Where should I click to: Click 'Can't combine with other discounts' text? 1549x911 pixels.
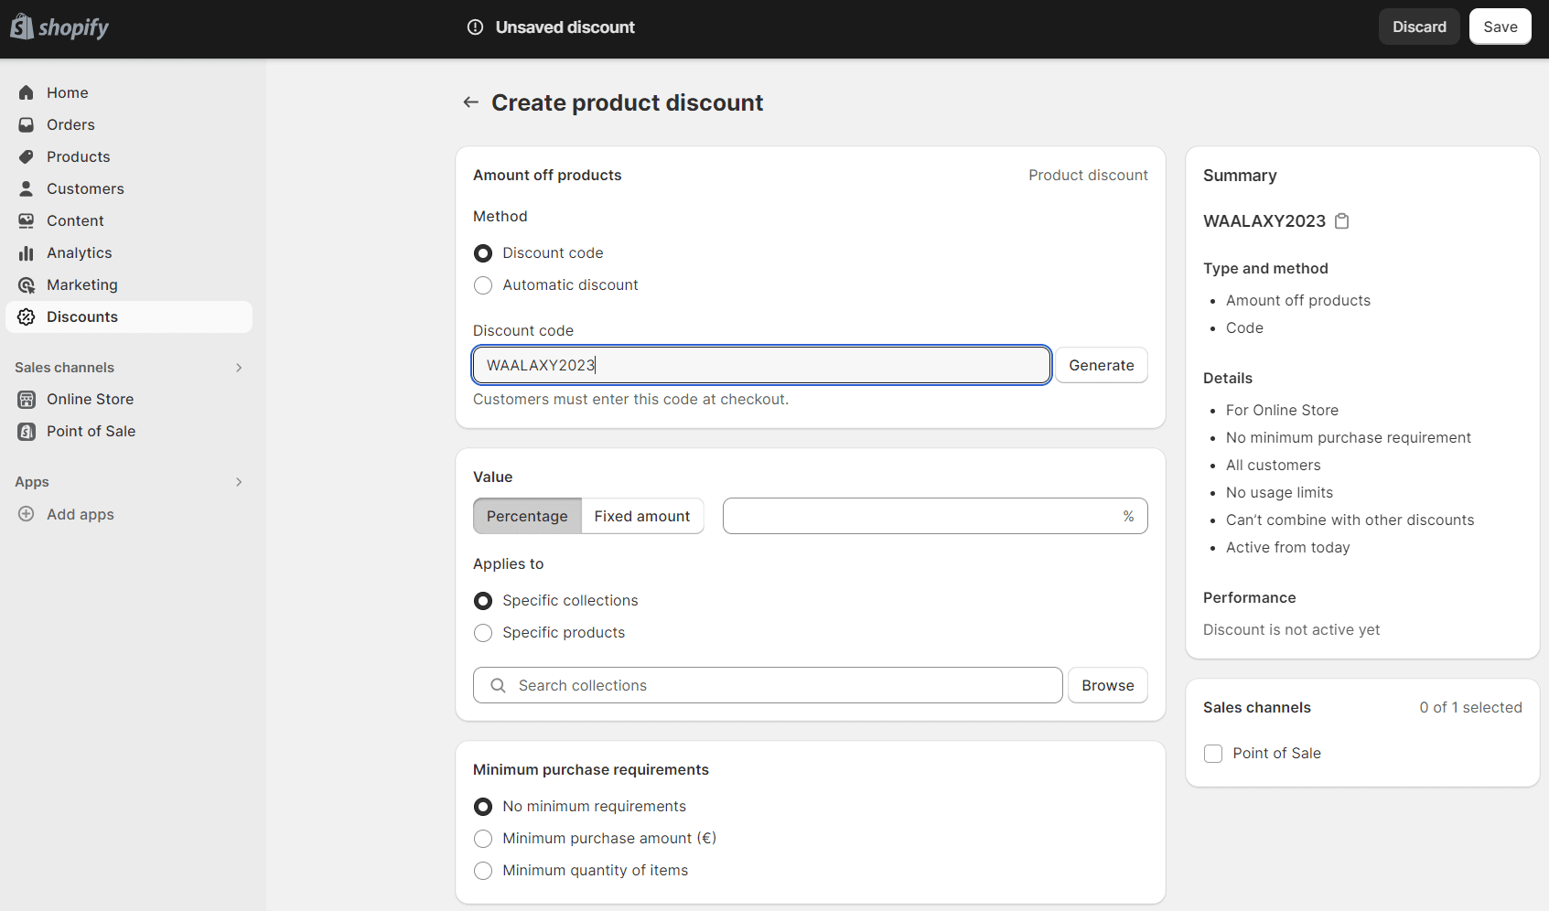point(1350,520)
